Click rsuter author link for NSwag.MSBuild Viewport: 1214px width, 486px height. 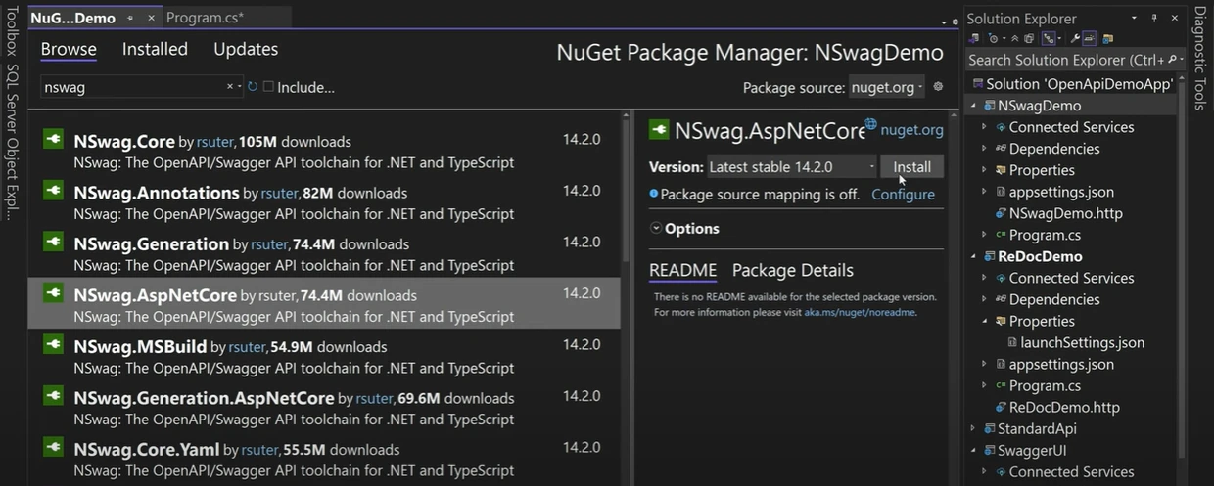[x=247, y=347]
